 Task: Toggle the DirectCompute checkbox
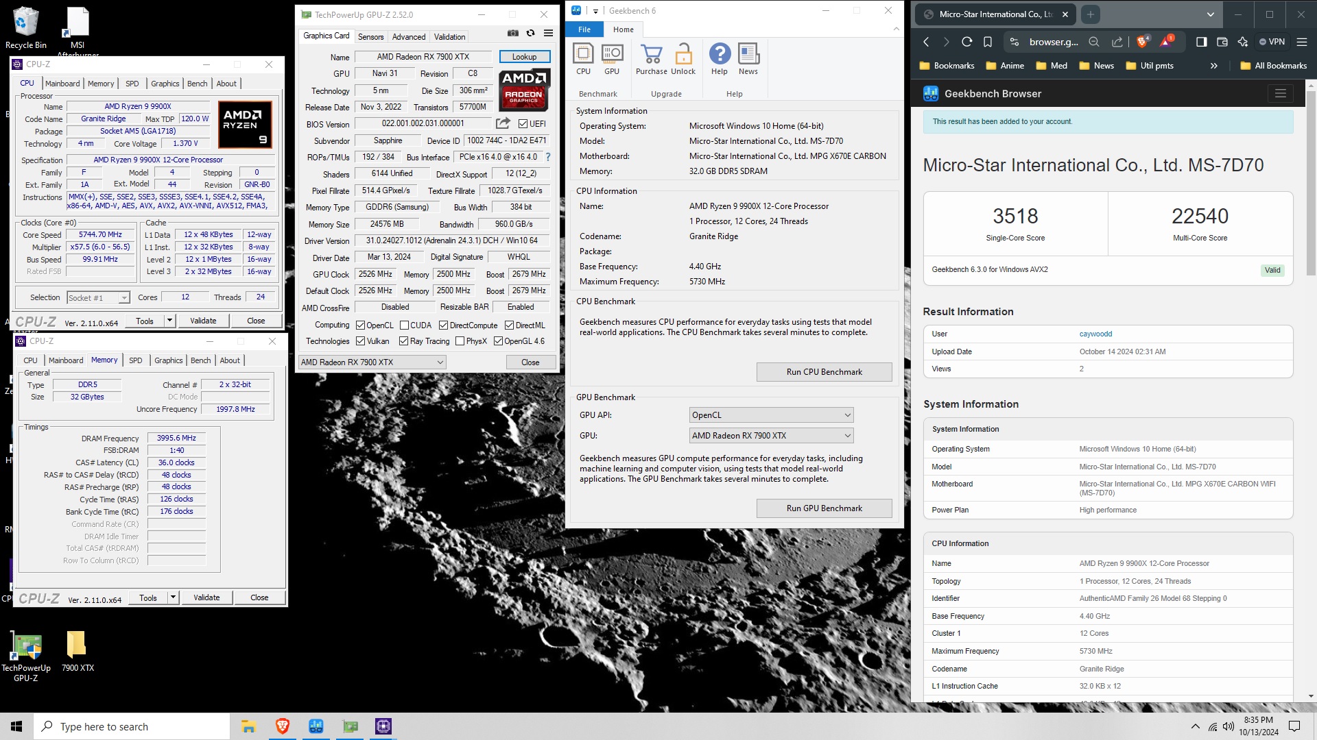pyautogui.click(x=443, y=325)
